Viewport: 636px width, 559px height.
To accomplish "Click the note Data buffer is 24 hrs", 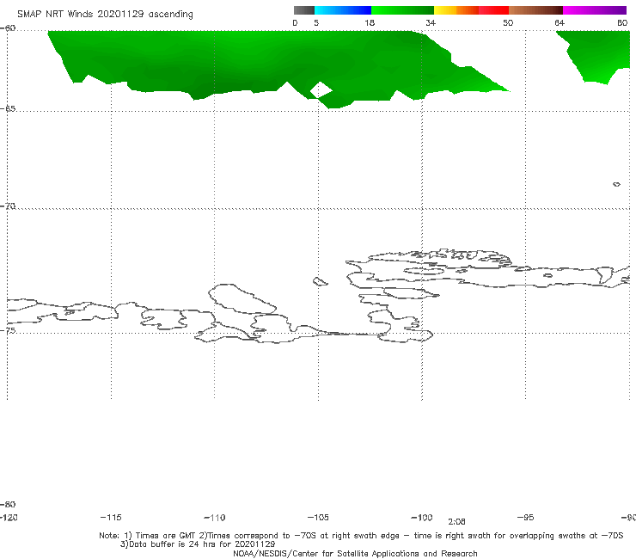I will click(198, 544).
